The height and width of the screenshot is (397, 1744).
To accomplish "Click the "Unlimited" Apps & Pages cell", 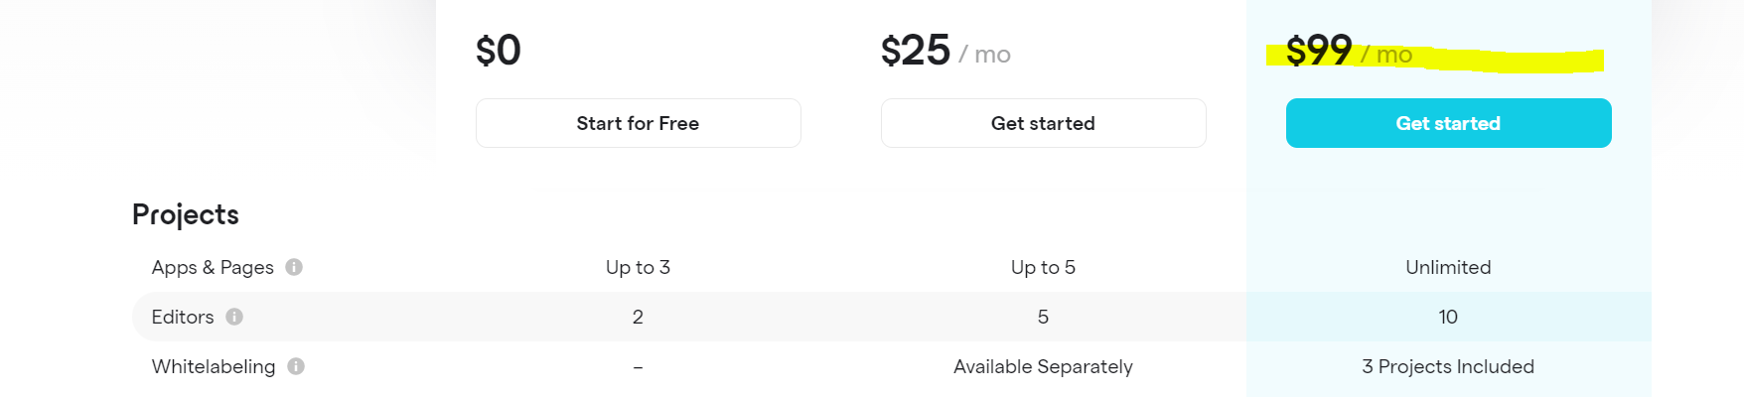I will 1448,267.
